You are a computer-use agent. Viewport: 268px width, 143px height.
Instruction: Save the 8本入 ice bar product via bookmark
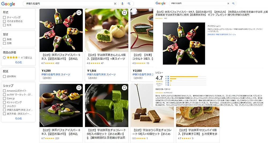pyautogui.click(x=79, y=88)
